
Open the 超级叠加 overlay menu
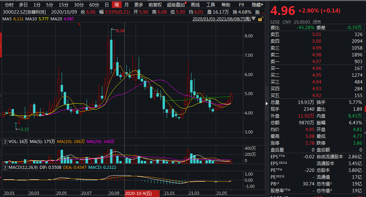(x=176, y=5)
